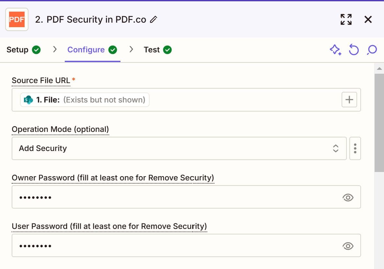Image resolution: width=384 pixels, height=269 pixels.
Task: Reveal the Owner Password text
Action: pos(348,197)
